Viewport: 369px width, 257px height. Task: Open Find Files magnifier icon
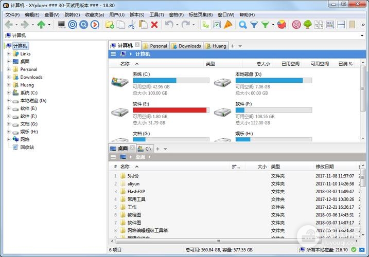[x=242, y=25]
